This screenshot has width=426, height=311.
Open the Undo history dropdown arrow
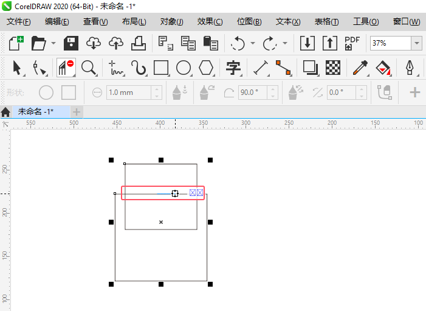(253, 43)
